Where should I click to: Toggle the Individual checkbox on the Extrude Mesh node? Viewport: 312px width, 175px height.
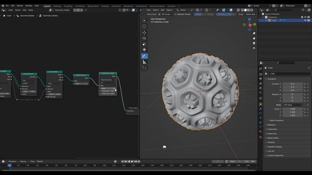48,97
